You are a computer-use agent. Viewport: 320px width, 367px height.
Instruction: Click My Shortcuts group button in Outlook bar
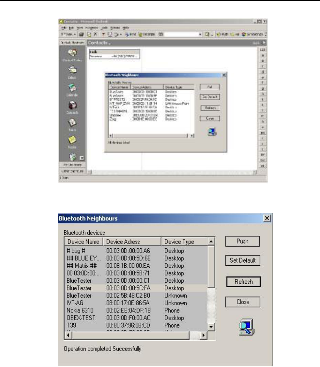(72, 165)
